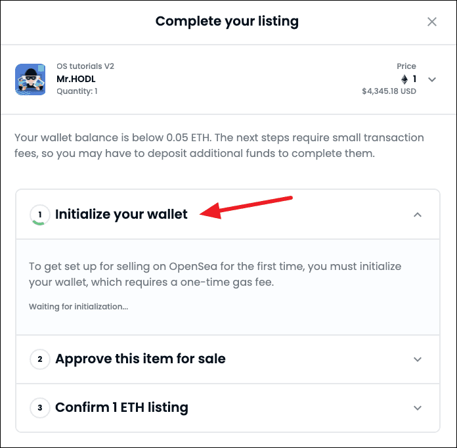Close the Complete your listing dialog
The height and width of the screenshot is (448, 457).
point(432,22)
